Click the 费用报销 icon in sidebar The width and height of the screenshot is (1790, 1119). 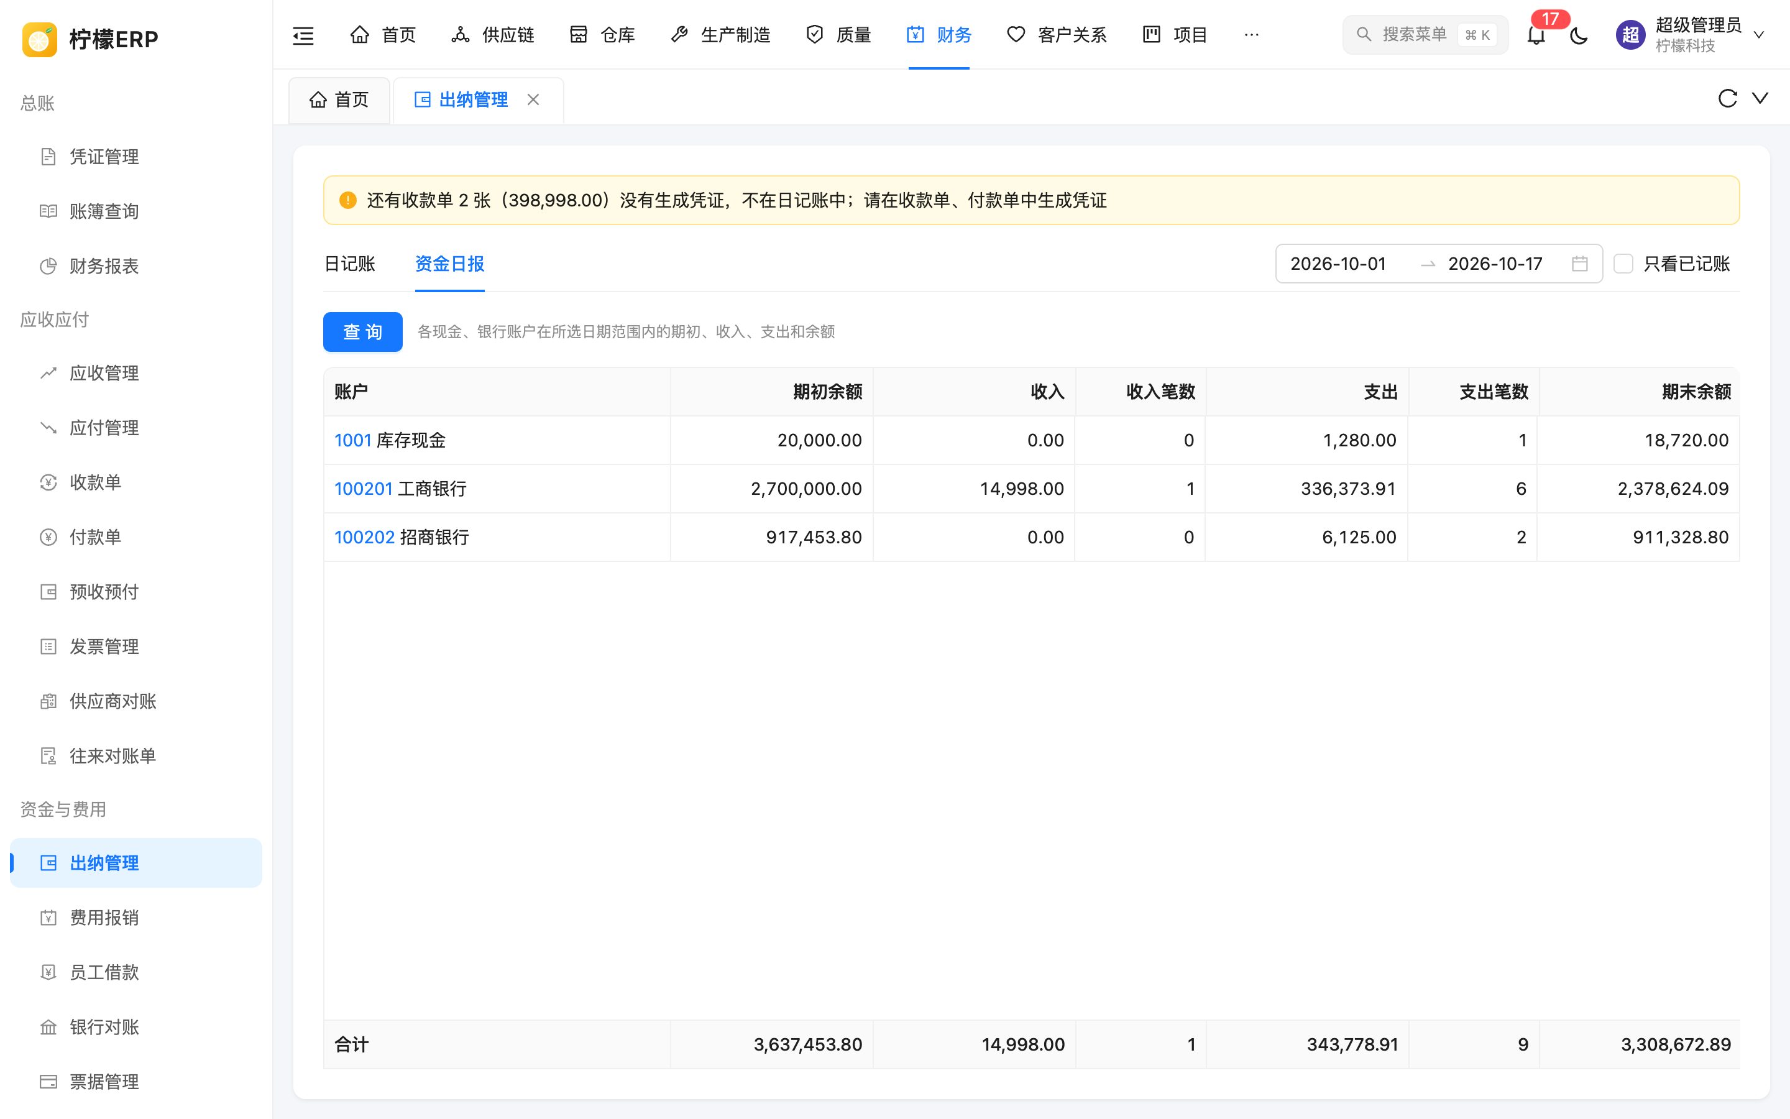coord(48,918)
